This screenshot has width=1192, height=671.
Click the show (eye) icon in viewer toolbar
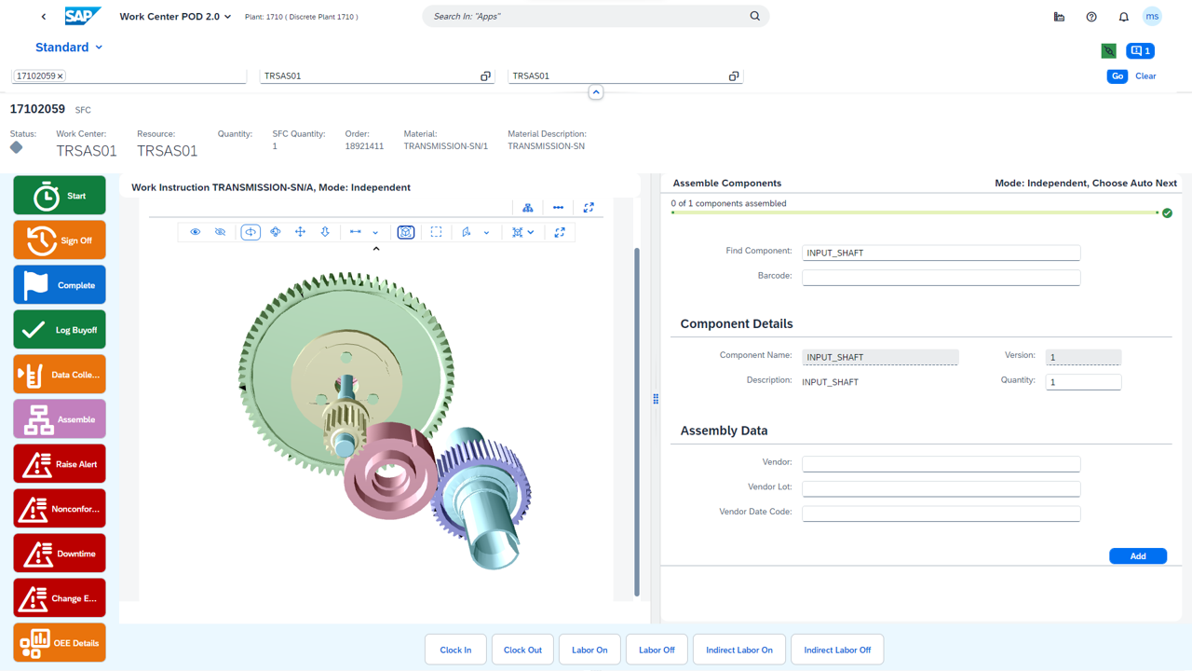coord(196,232)
